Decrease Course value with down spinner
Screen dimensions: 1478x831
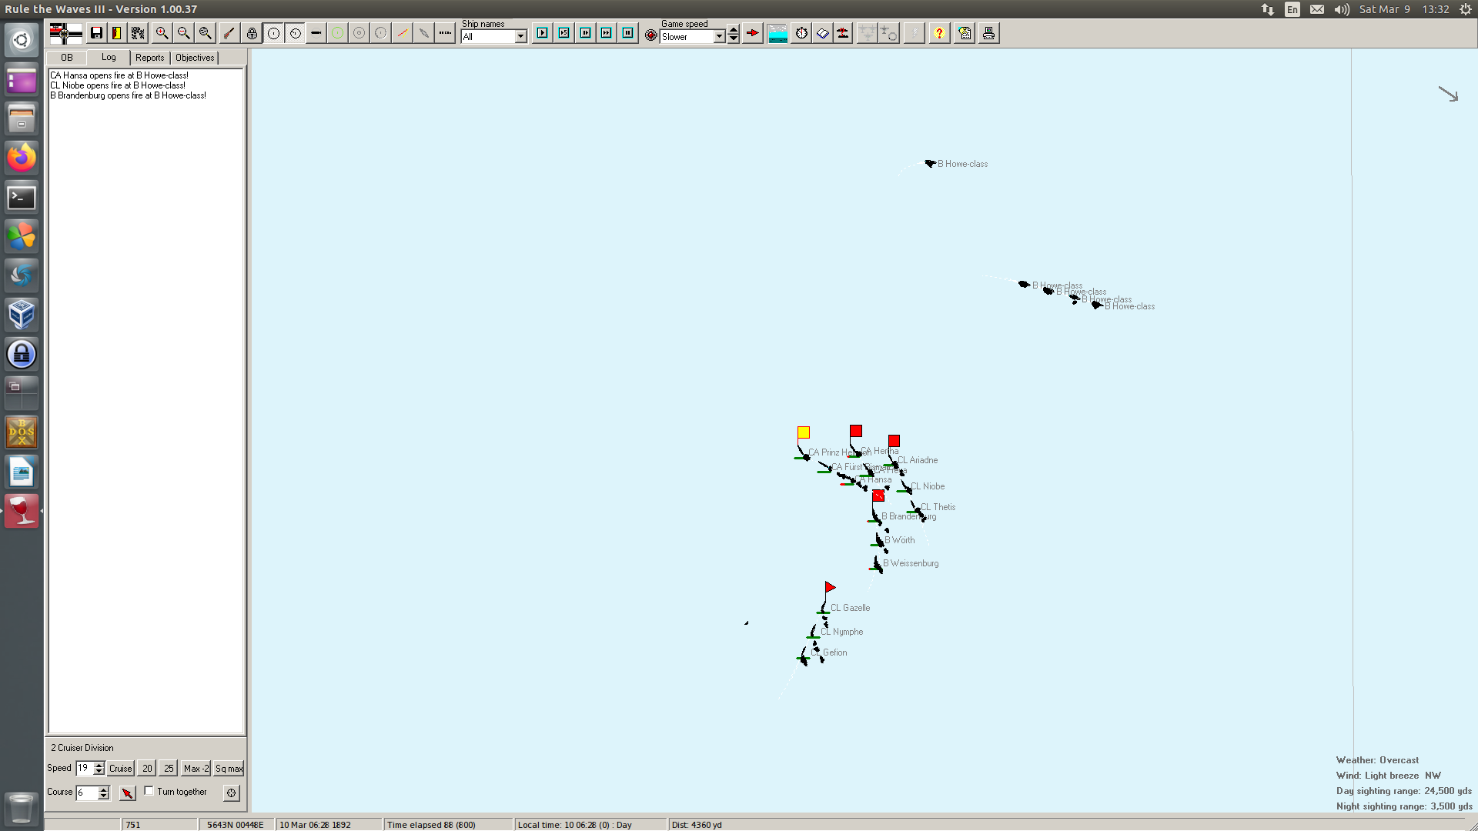pos(104,796)
